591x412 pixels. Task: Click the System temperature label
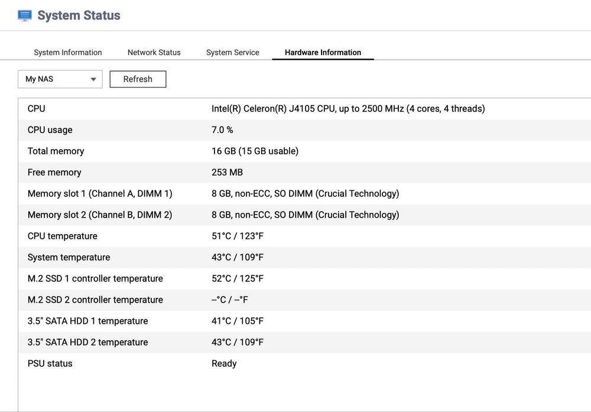(x=69, y=258)
